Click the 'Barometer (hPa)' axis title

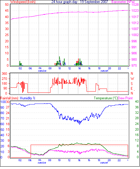coord(123,2)
